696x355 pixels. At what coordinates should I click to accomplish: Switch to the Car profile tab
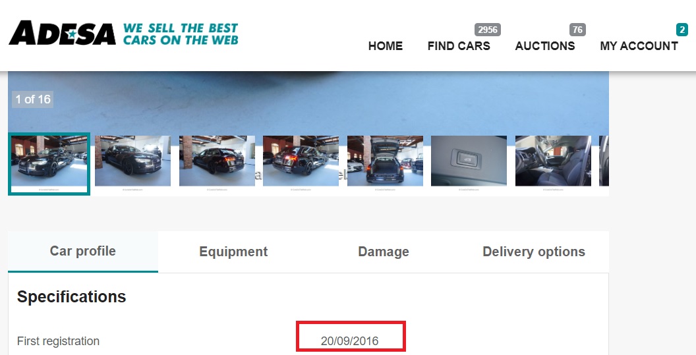point(83,251)
